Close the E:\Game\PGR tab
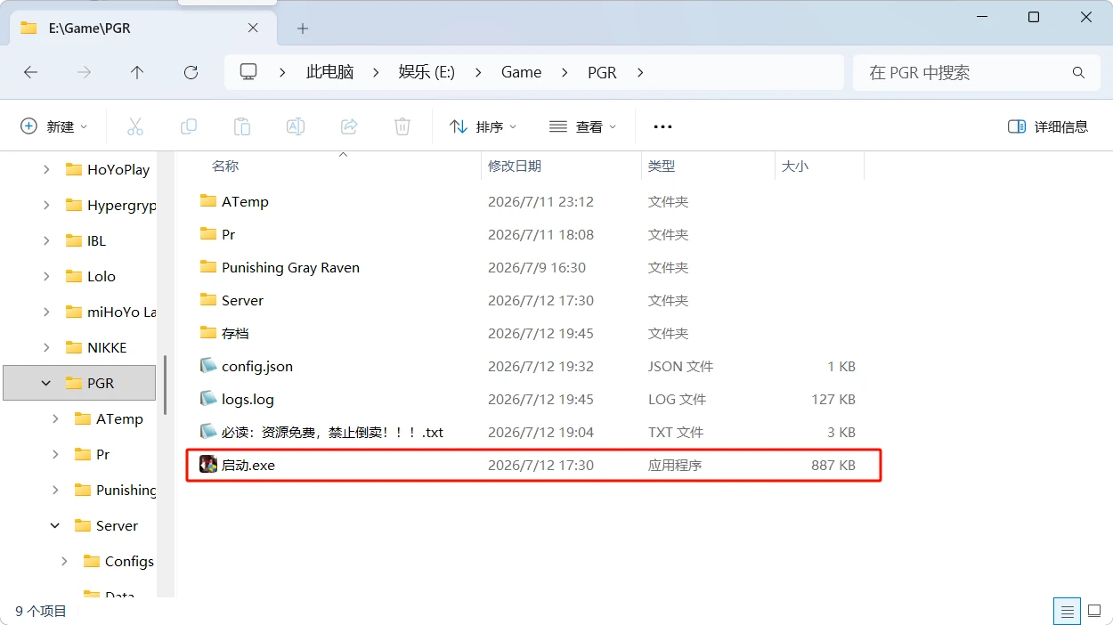Screen dimensions: 1113x625 (253, 28)
